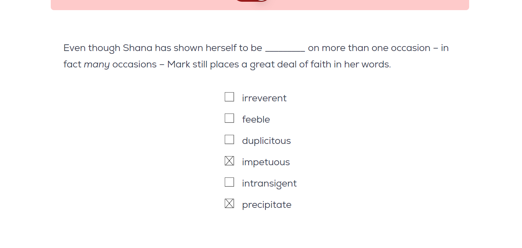
Task: Select the 'intransigent' option text
Action: click(269, 183)
